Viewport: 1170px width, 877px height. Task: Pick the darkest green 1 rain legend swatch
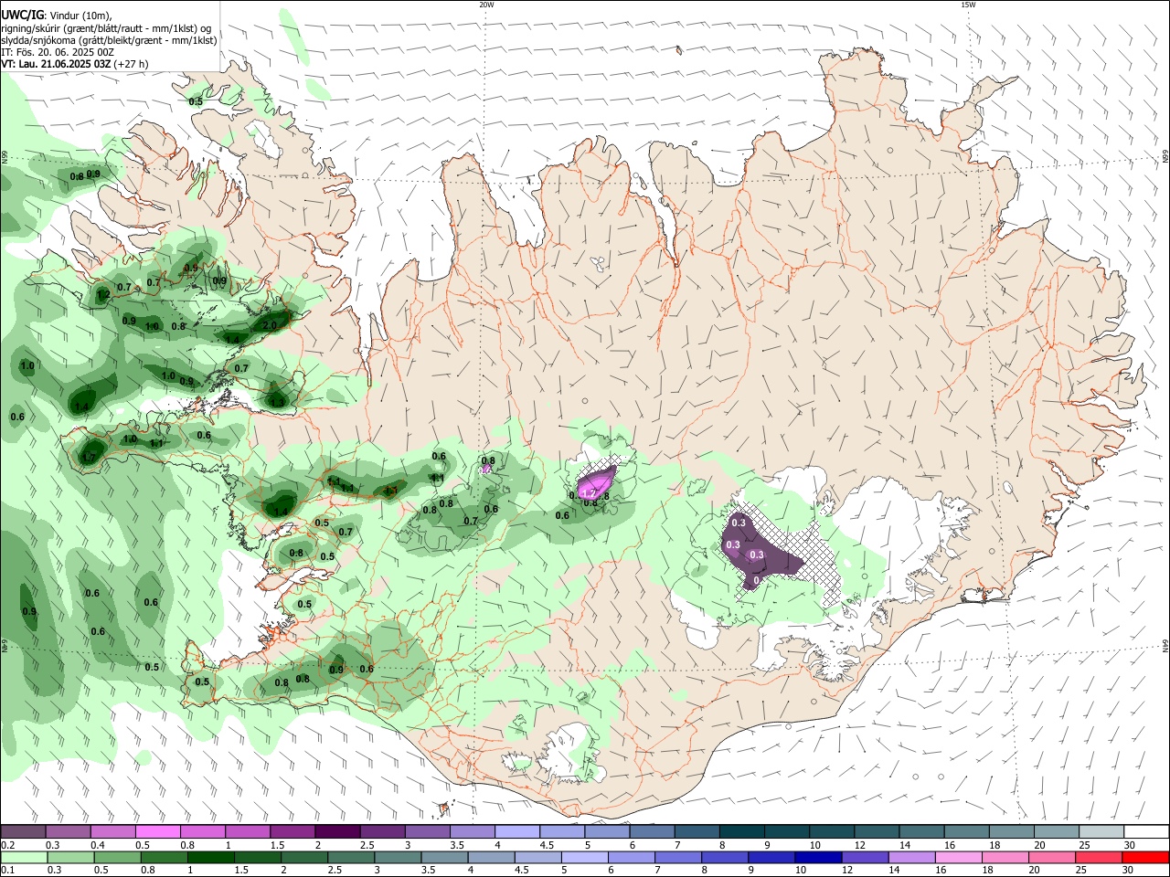[x=210, y=857]
